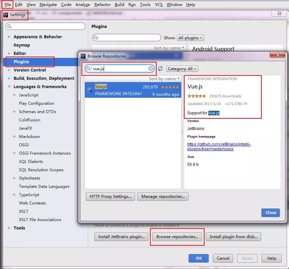The width and height of the screenshot is (289, 269).
Task: Open the Tools menu in menu bar
Action: 145,5
